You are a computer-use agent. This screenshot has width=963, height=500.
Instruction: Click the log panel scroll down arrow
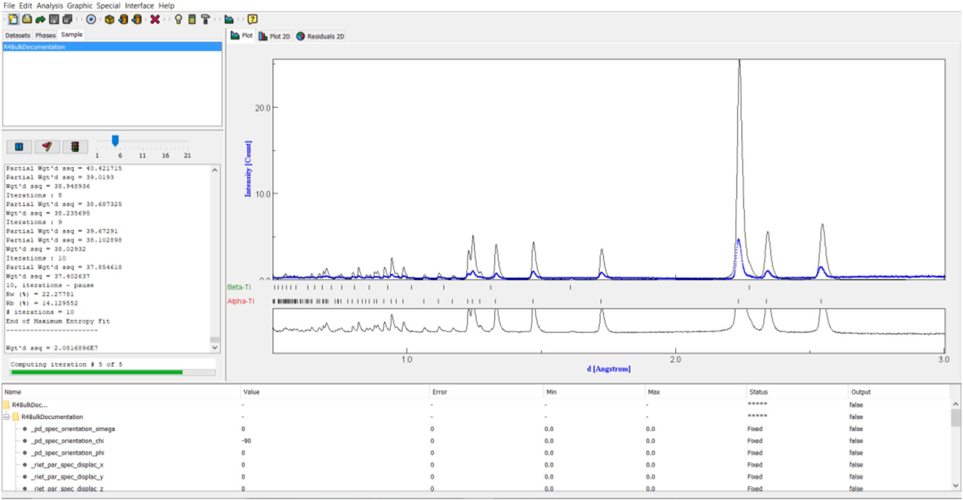215,348
